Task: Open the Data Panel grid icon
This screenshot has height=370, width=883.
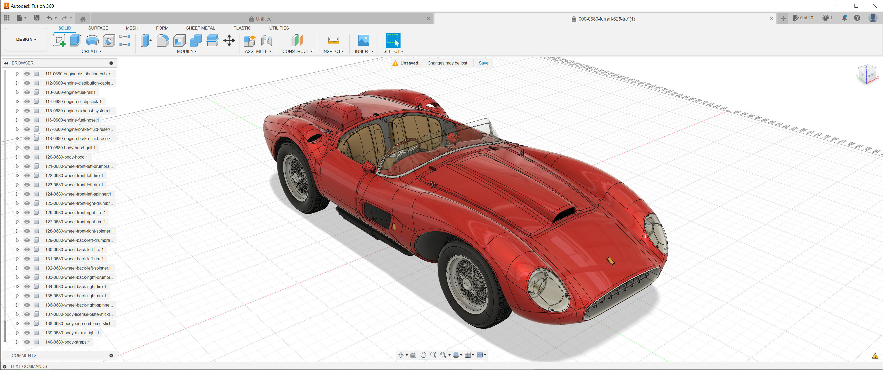Action: [7, 18]
